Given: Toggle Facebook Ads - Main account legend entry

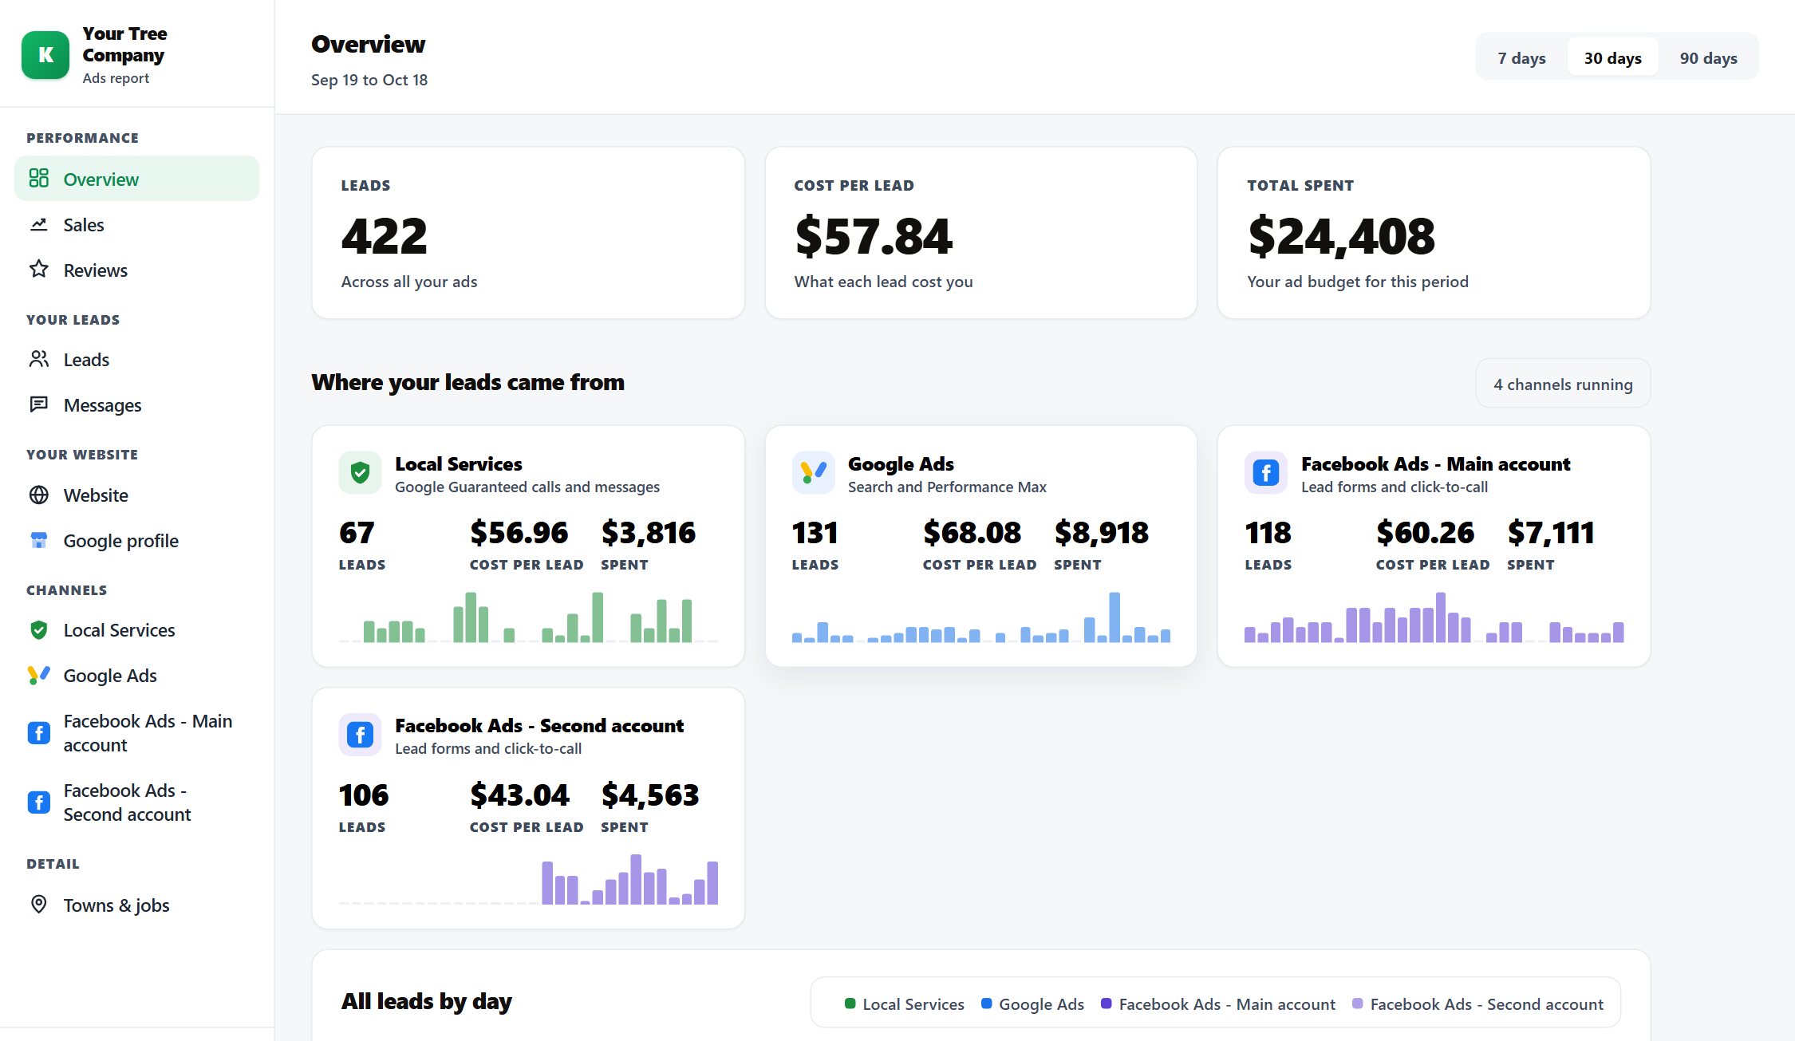Looking at the screenshot, I should point(1217,1004).
